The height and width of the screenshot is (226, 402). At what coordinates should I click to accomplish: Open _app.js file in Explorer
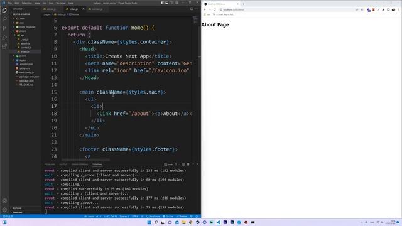[25, 39]
